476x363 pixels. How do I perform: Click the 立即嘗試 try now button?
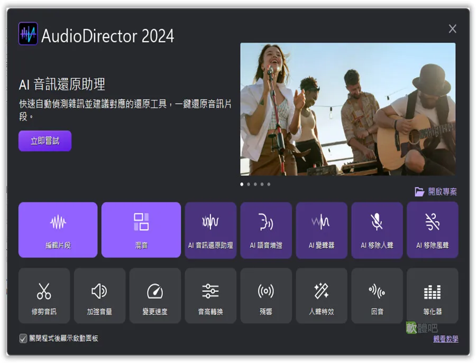tap(45, 141)
